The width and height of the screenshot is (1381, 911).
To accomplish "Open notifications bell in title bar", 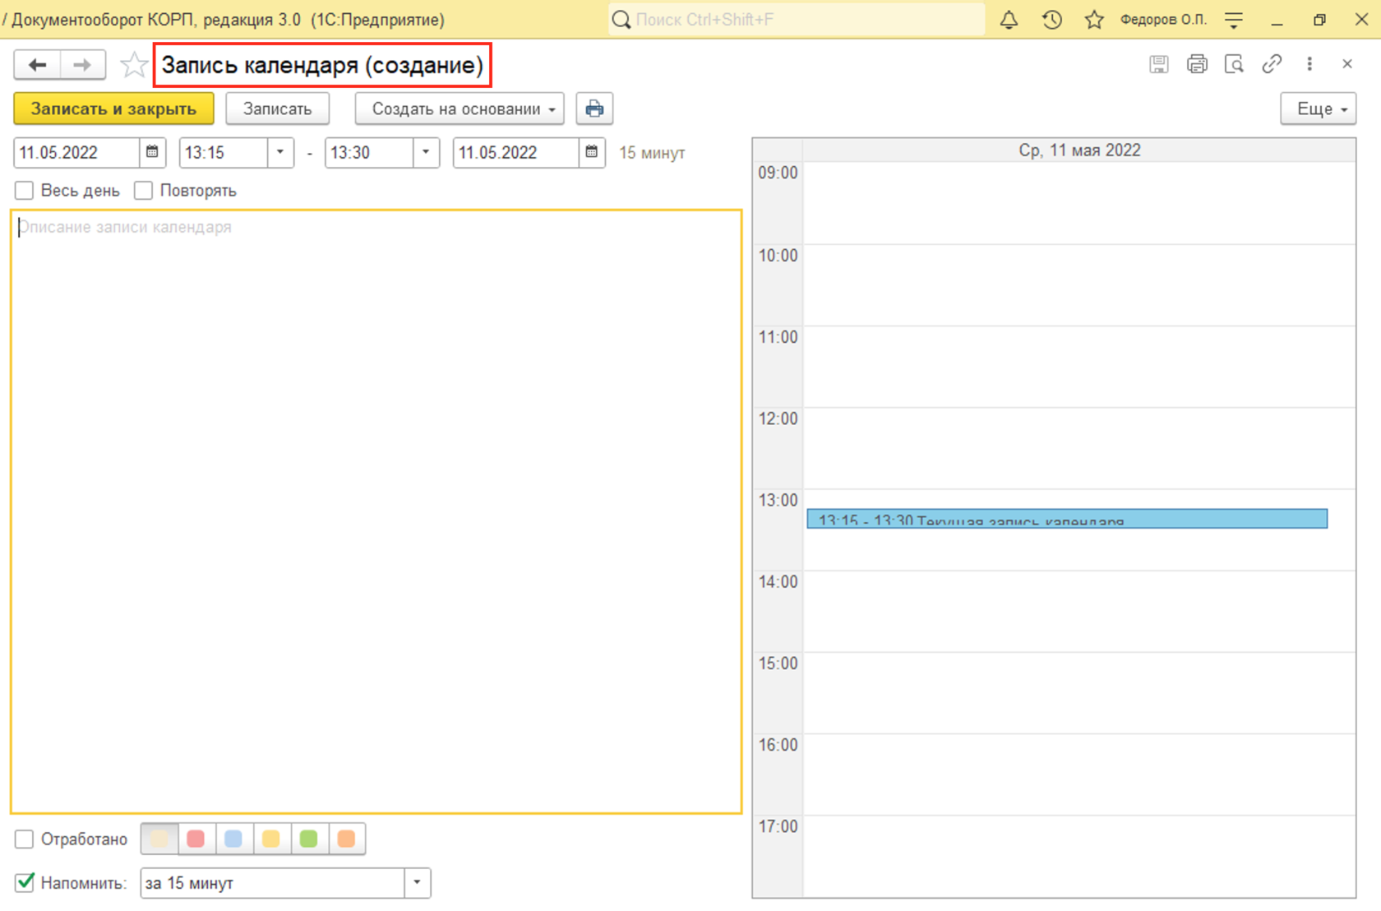I will tap(1009, 20).
